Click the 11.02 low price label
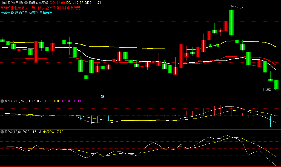The height and width of the screenshot is (167, 281). coord(266,89)
